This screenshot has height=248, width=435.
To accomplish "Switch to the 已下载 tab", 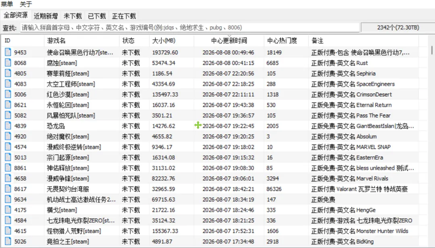I will tap(97, 16).
